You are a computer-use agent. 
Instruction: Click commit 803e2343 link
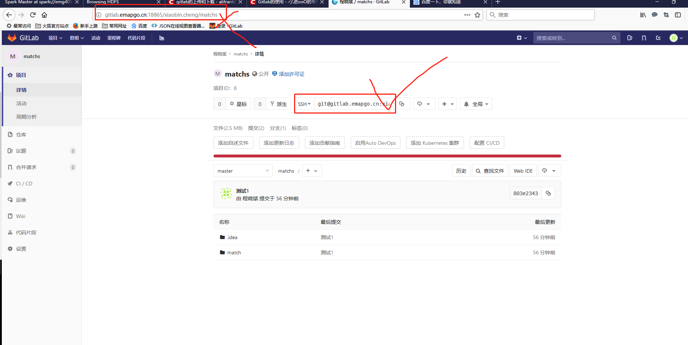pyautogui.click(x=525, y=193)
